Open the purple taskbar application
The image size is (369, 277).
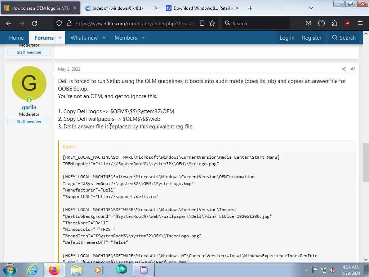(x=144, y=270)
